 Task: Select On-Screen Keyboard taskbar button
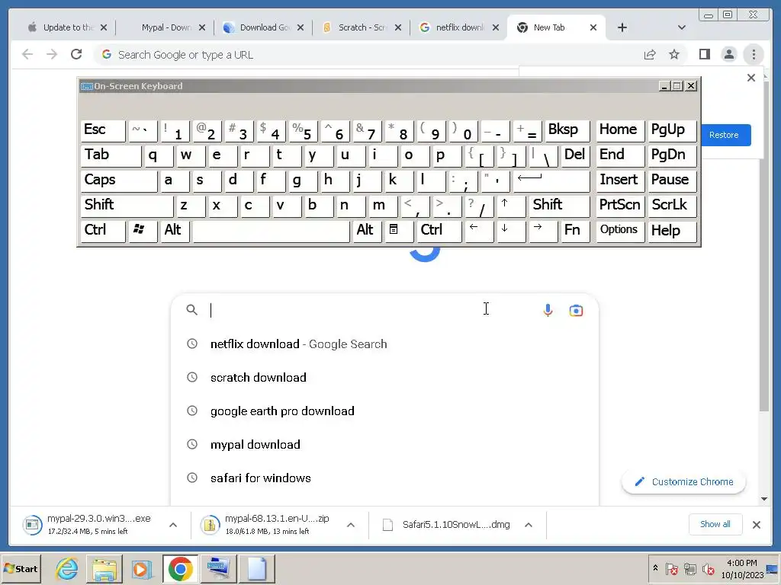(218, 568)
